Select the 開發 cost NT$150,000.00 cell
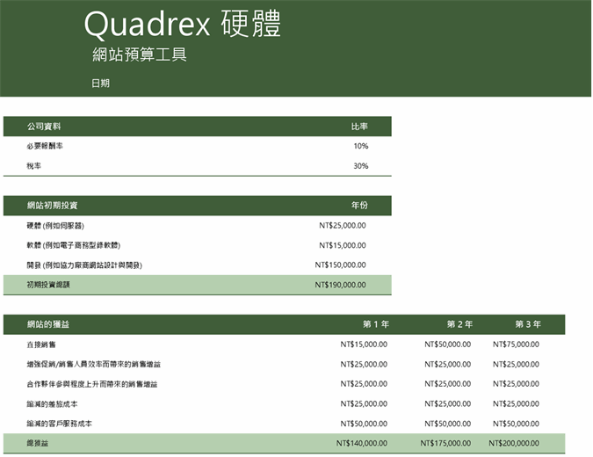The image size is (593, 457). (340, 265)
